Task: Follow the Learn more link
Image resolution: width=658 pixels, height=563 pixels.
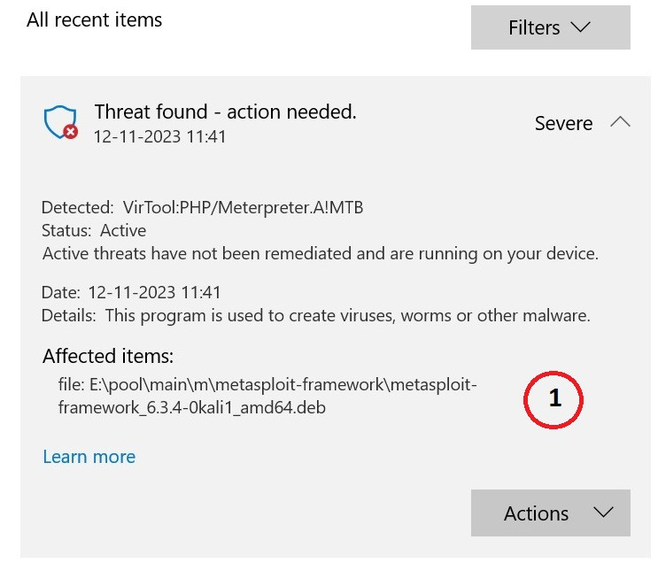Action: [89, 457]
